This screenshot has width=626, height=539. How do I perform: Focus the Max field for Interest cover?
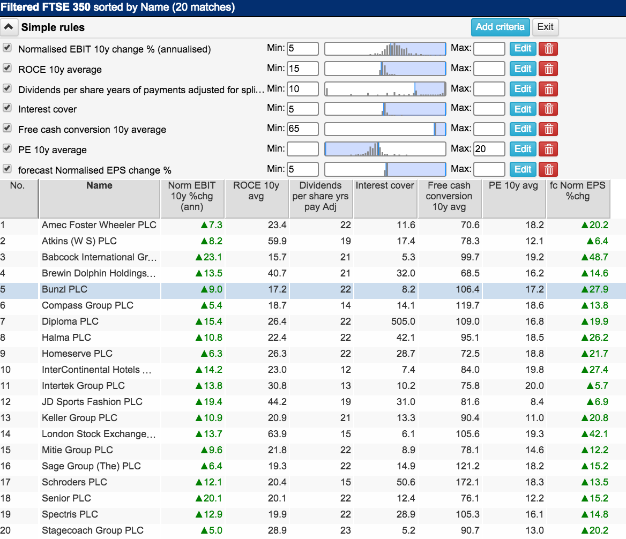(x=489, y=109)
